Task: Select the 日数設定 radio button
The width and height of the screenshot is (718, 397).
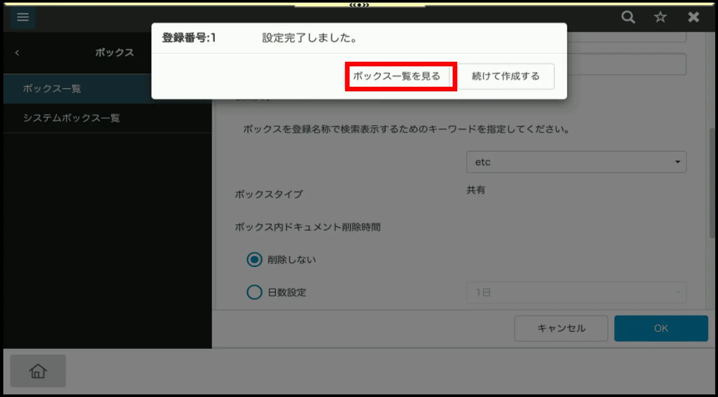Action: coord(254,292)
